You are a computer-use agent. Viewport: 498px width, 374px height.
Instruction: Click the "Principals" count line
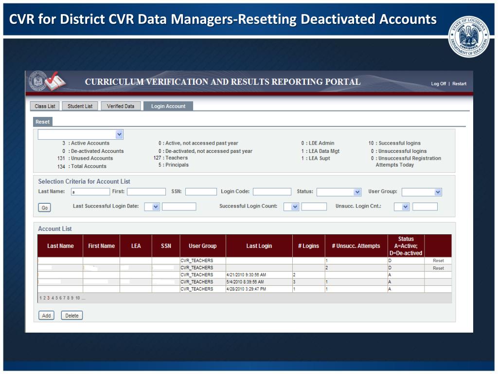174,165
